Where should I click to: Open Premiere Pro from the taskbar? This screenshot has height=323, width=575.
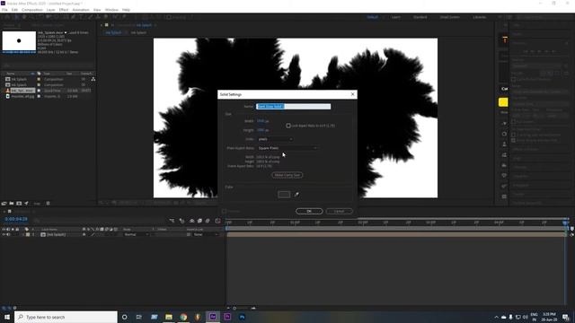click(x=227, y=317)
